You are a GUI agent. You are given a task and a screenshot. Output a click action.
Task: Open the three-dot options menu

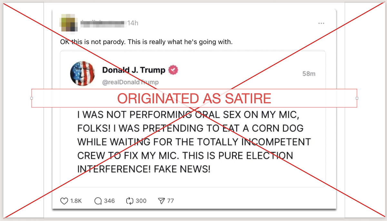321,23
